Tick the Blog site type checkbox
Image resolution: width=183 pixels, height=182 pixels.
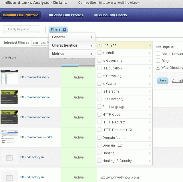click(x=158, y=61)
